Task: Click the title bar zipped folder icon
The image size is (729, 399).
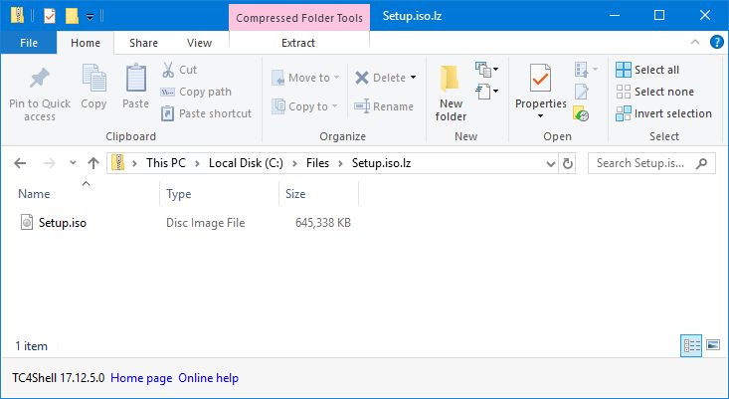Action: 17,16
